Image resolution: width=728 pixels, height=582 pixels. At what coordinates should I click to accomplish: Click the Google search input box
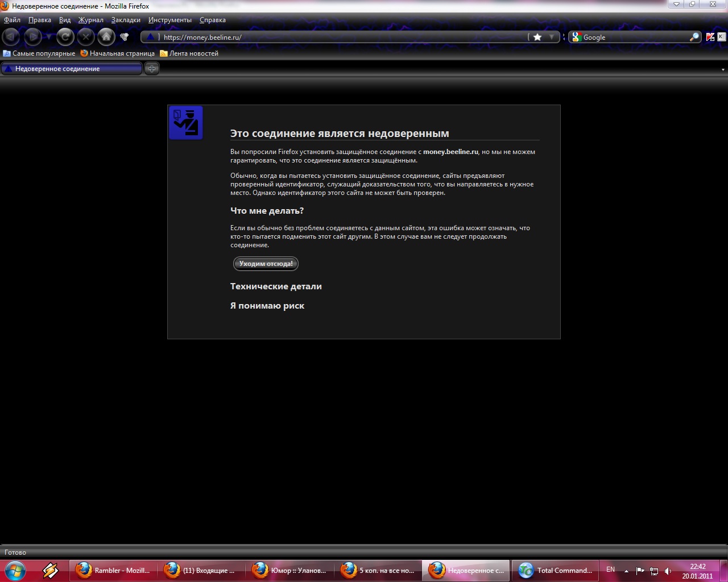coord(635,37)
